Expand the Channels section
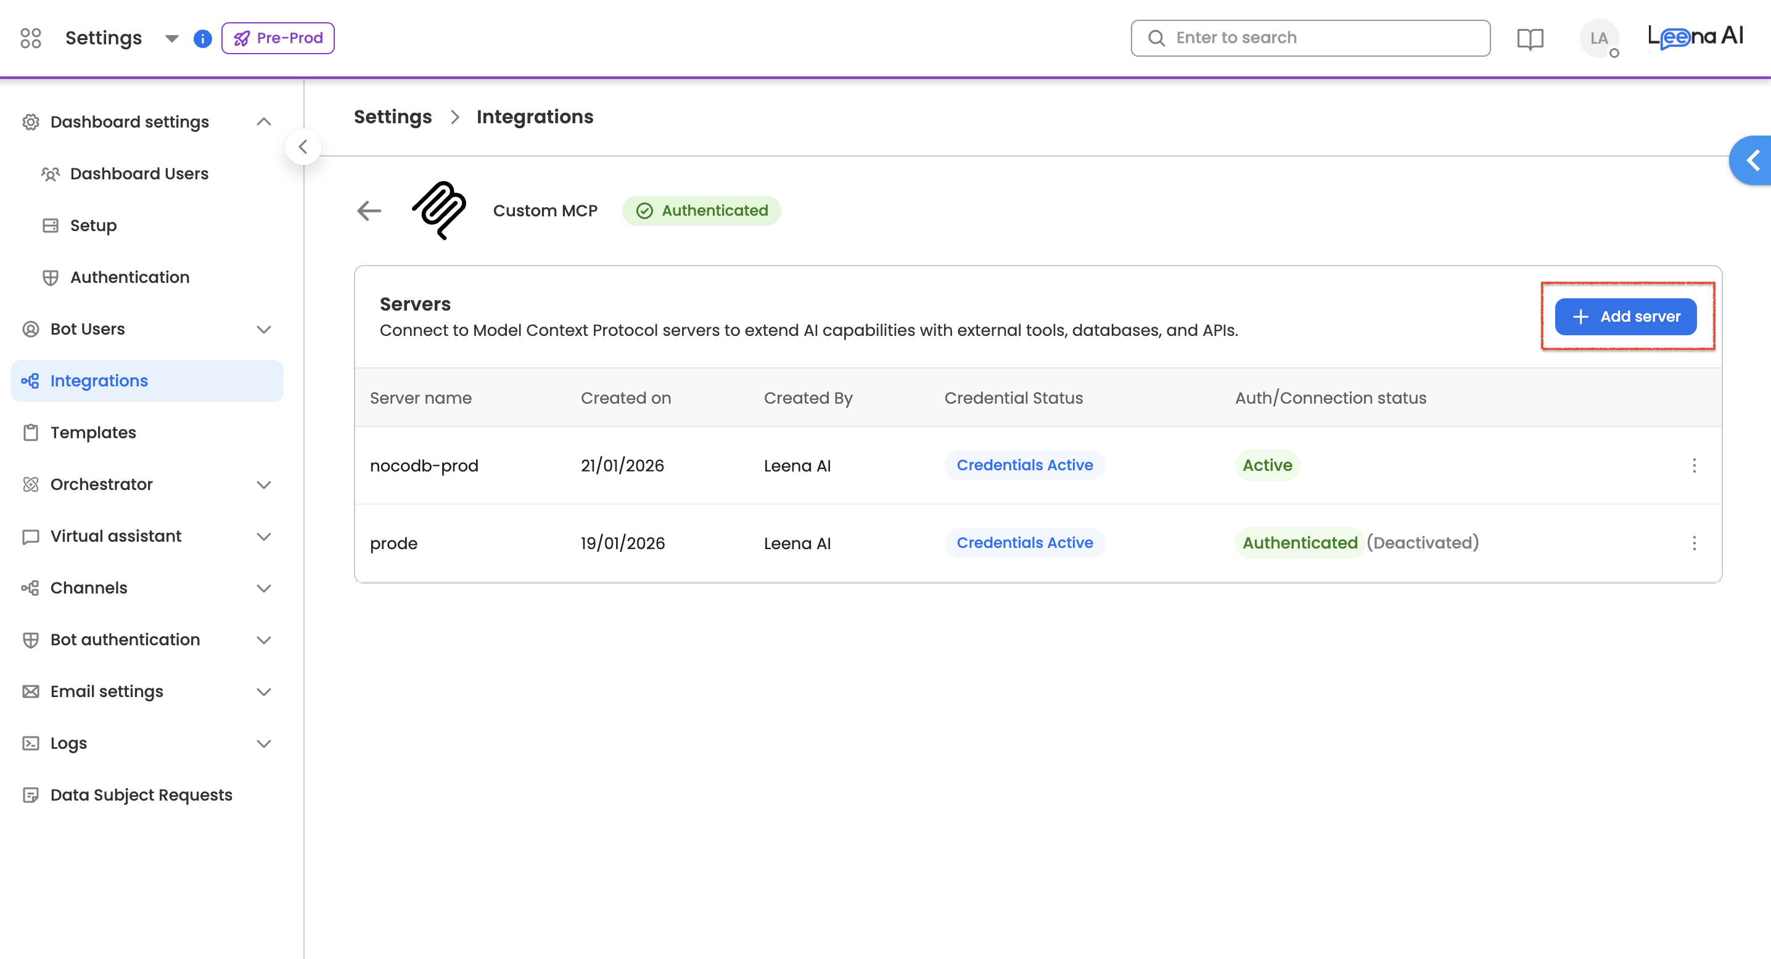1771x959 pixels. [263, 588]
